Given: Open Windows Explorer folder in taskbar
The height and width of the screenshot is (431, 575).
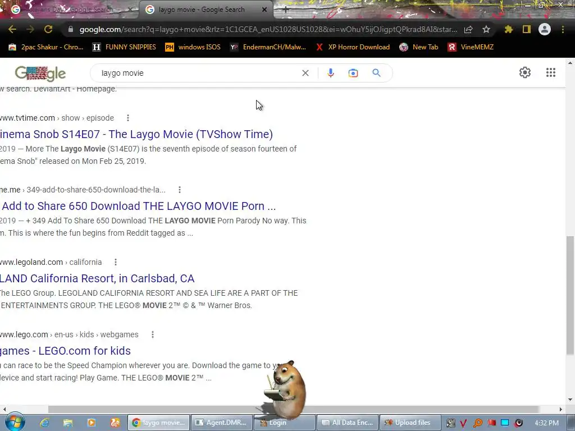Looking at the screenshot, I should pos(68,423).
